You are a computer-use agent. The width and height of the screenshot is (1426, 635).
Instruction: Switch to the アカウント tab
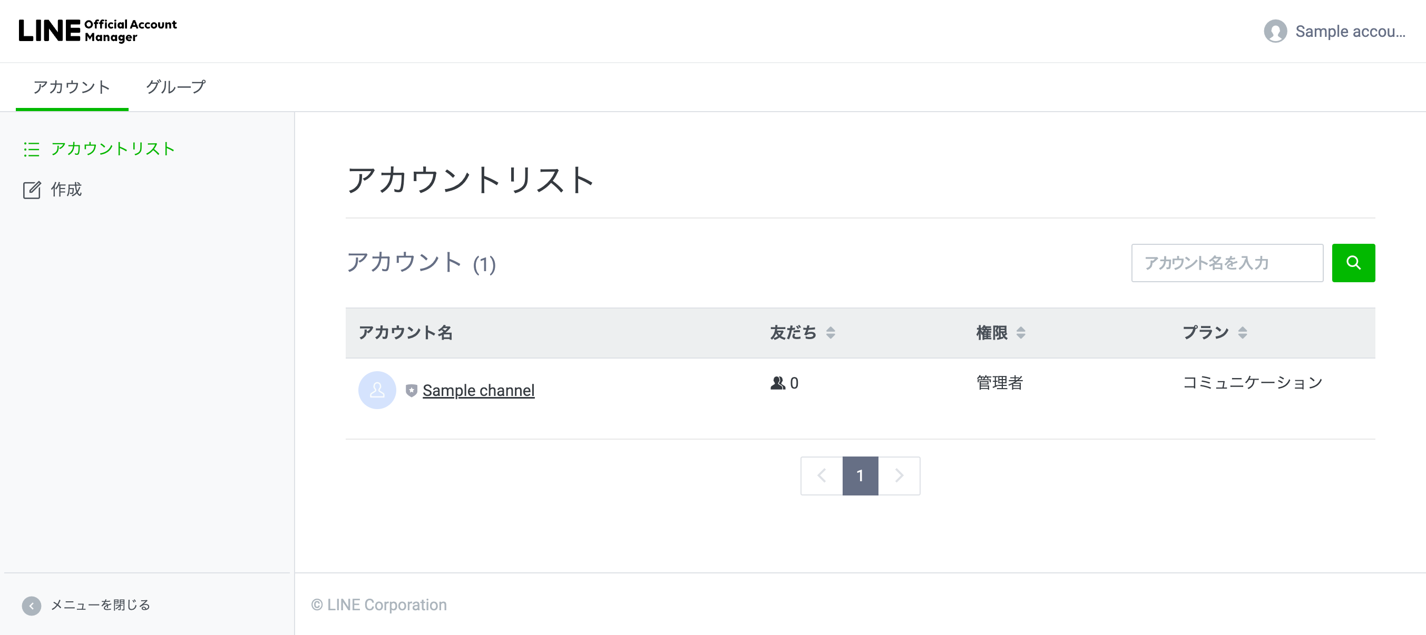click(x=72, y=87)
